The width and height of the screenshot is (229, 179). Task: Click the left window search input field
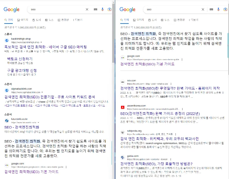57,9
